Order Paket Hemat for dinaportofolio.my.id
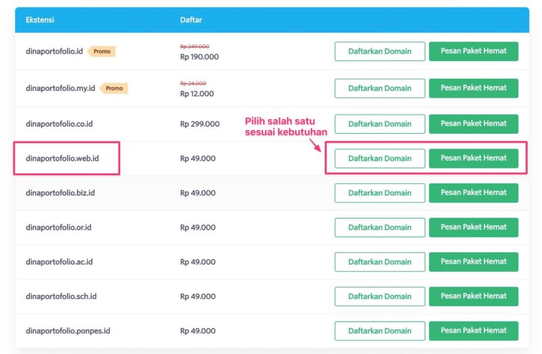This screenshot has width=542, height=354. pos(473,88)
